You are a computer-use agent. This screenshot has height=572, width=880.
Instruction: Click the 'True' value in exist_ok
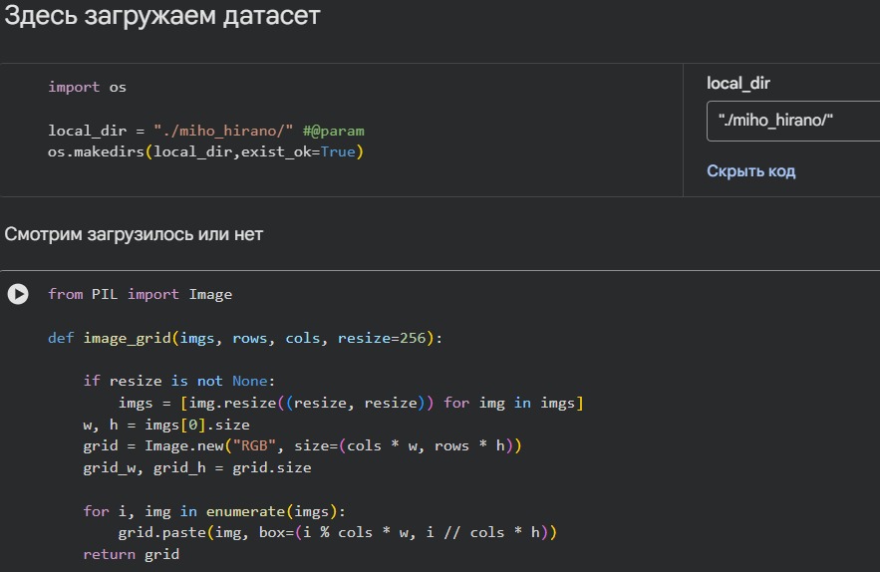[x=338, y=152]
